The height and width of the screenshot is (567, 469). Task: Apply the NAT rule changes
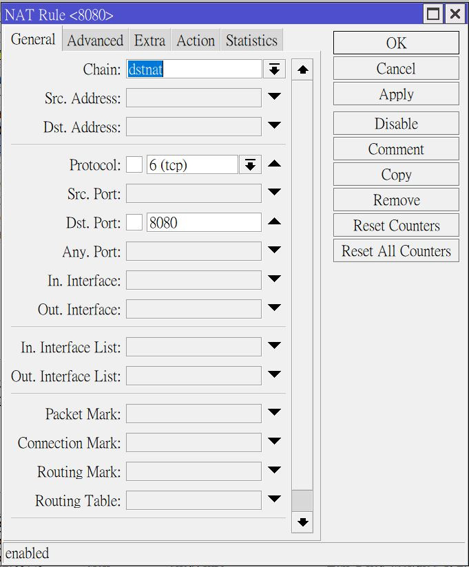pos(396,94)
